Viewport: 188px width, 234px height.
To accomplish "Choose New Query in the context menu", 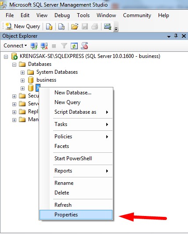I will [76, 102].
